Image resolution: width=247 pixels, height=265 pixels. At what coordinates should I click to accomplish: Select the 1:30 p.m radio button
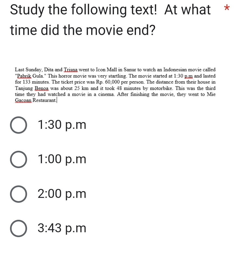(18, 125)
